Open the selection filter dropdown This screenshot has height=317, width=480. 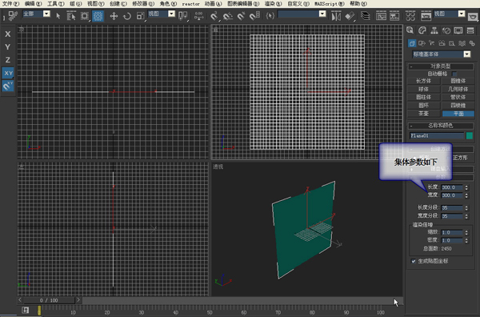46,14
